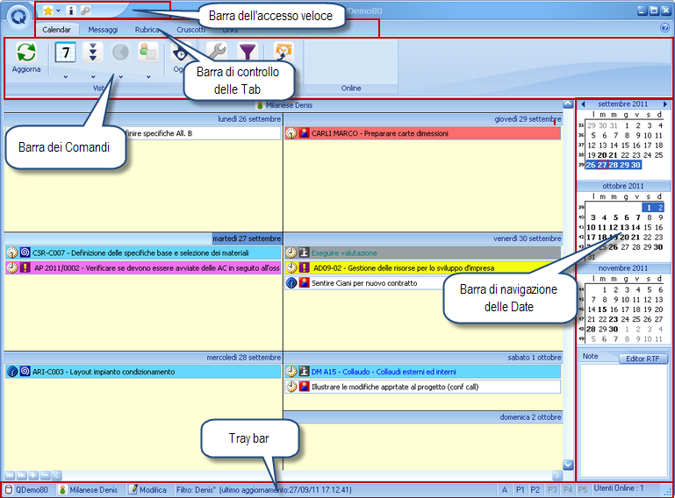Click the triple down-arrows view icon
This screenshot has height=498, width=675.
pos(93,53)
